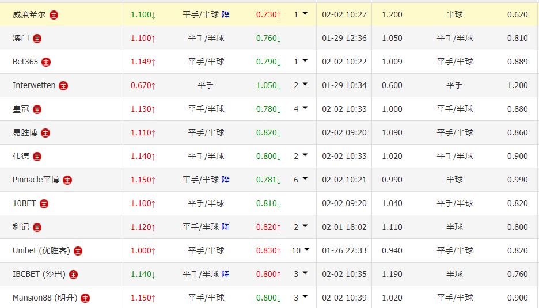539x308 pixels.
Task: Click the 10BET bookmaker name
Action: point(24,203)
